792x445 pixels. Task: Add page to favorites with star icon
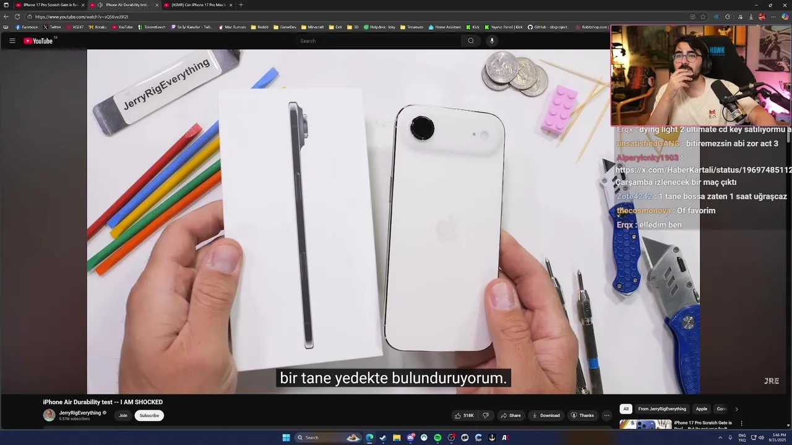click(x=703, y=17)
